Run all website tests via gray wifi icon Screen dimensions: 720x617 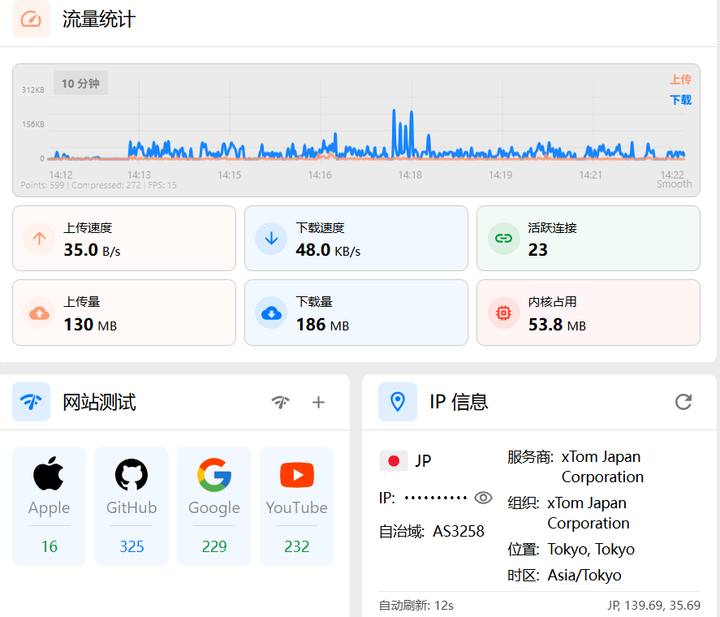(x=281, y=402)
